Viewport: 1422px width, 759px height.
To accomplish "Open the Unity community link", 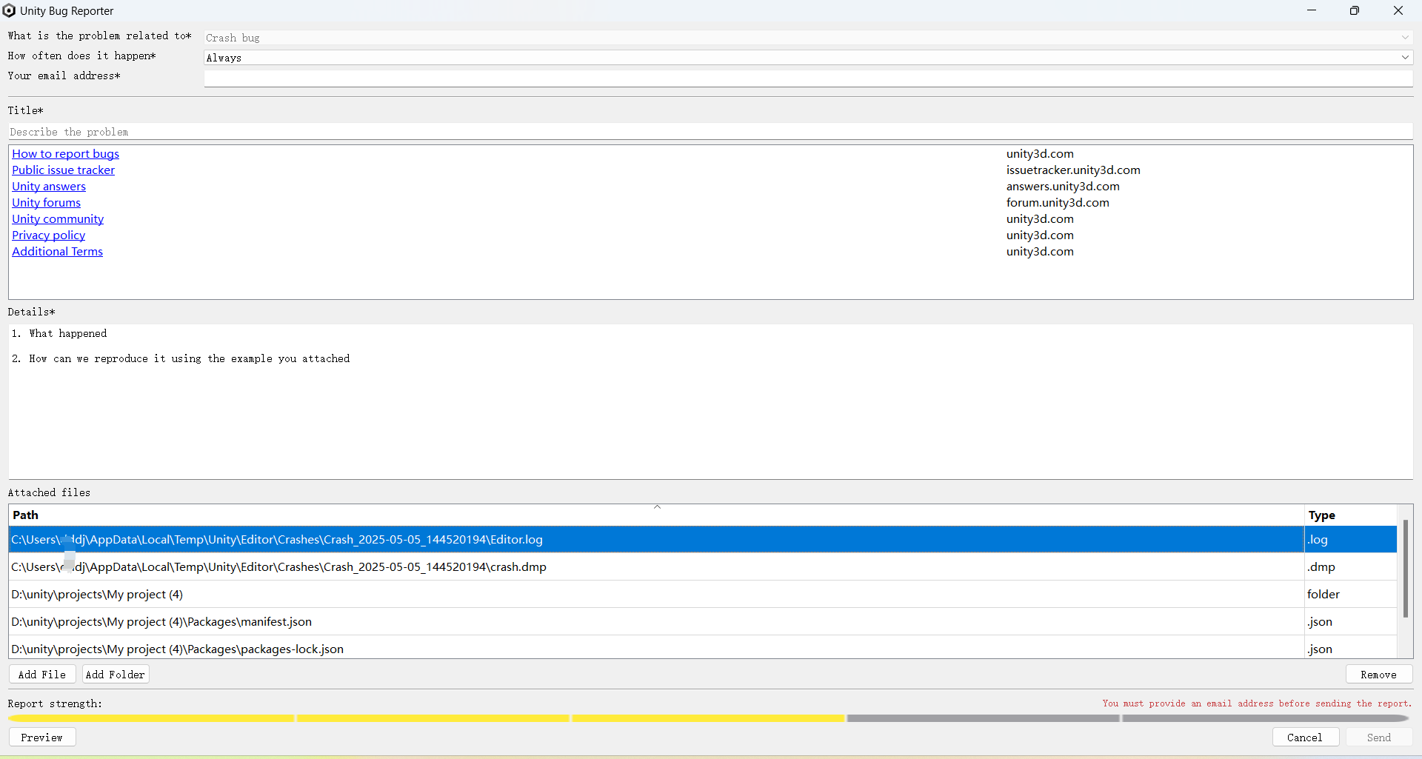I will click(x=57, y=219).
